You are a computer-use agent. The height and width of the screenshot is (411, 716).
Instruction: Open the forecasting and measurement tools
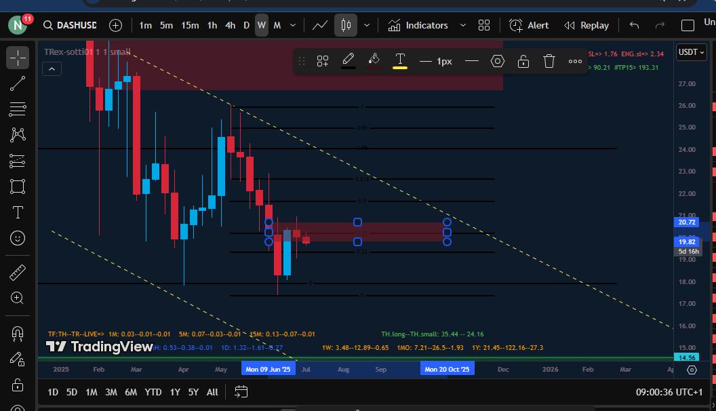[18, 161]
